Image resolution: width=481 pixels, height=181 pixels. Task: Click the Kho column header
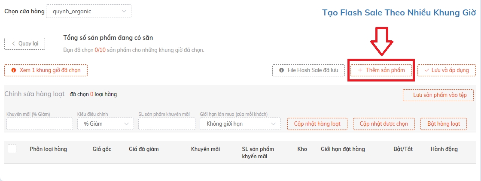[x=302, y=149]
